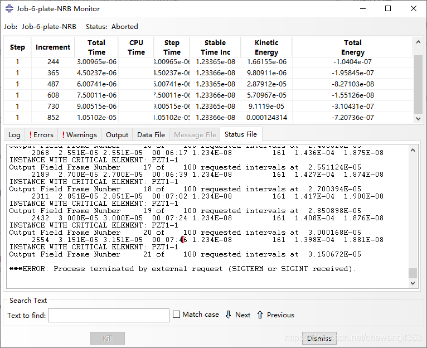
Task: Click the Increment column header
Action: pos(53,47)
